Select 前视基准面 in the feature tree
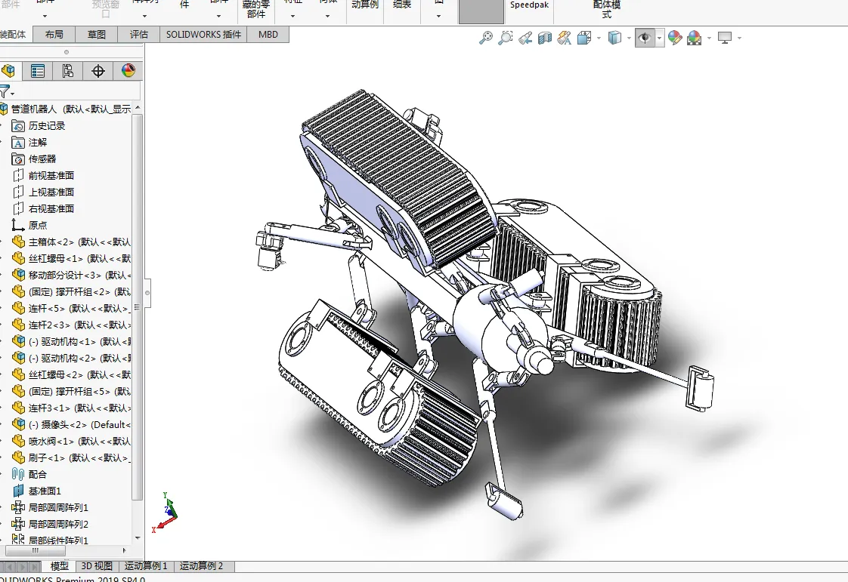 click(51, 175)
